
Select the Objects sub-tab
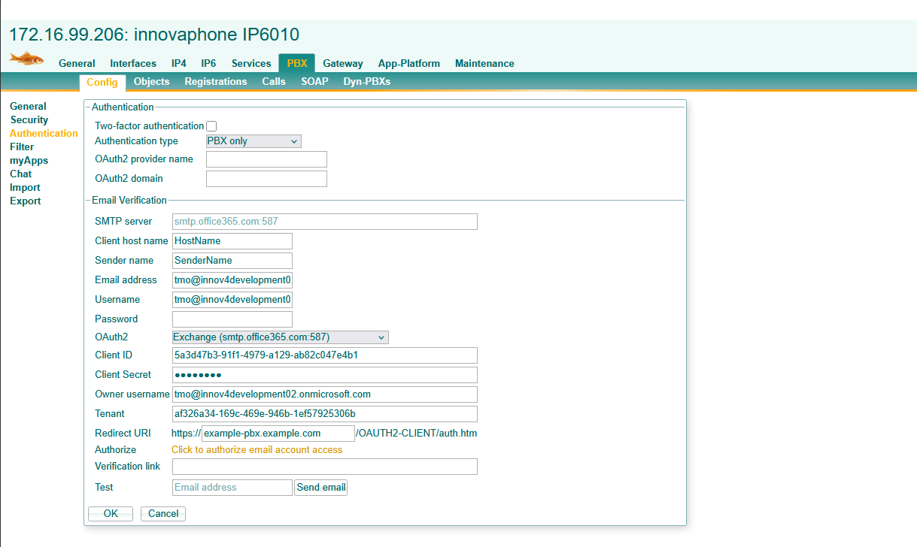[151, 82]
